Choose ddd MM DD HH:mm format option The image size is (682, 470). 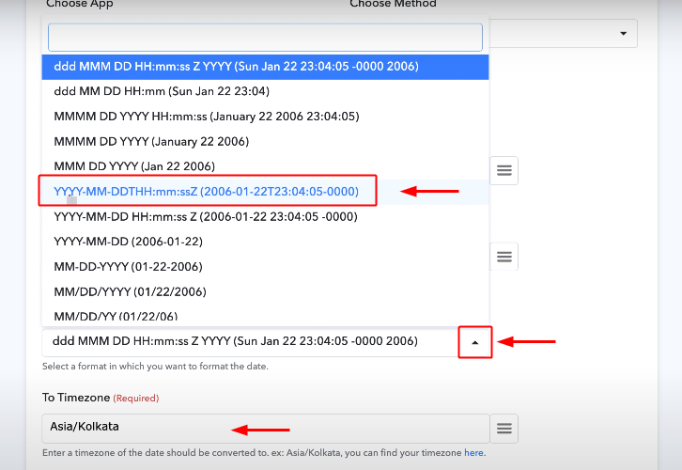pos(265,91)
